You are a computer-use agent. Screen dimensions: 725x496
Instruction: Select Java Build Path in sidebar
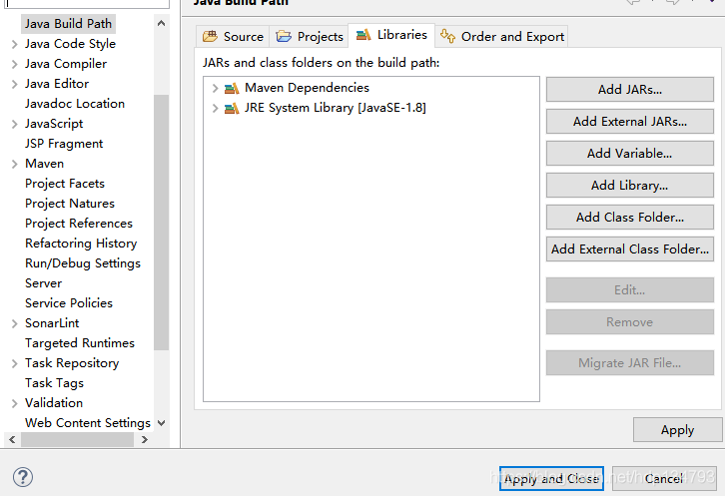click(69, 24)
